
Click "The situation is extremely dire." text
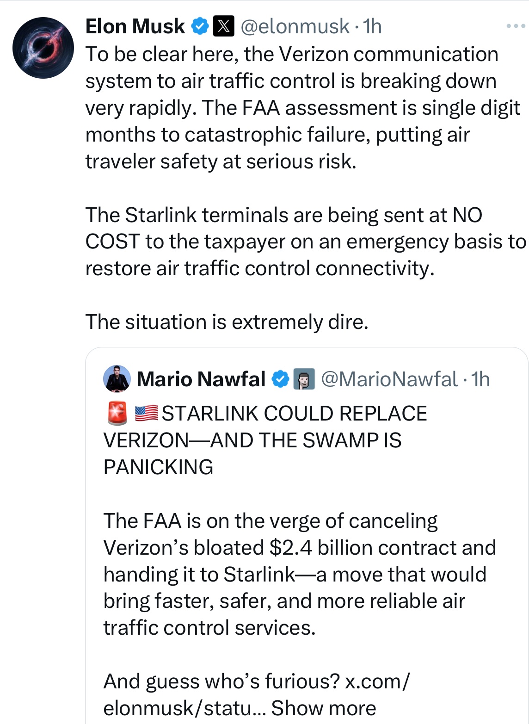[x=227, y=322]
